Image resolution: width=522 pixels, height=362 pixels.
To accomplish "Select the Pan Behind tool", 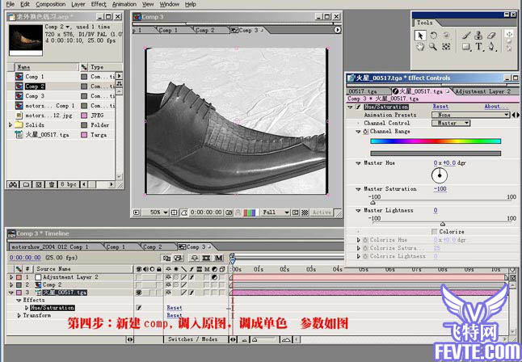I will (446, 47).
